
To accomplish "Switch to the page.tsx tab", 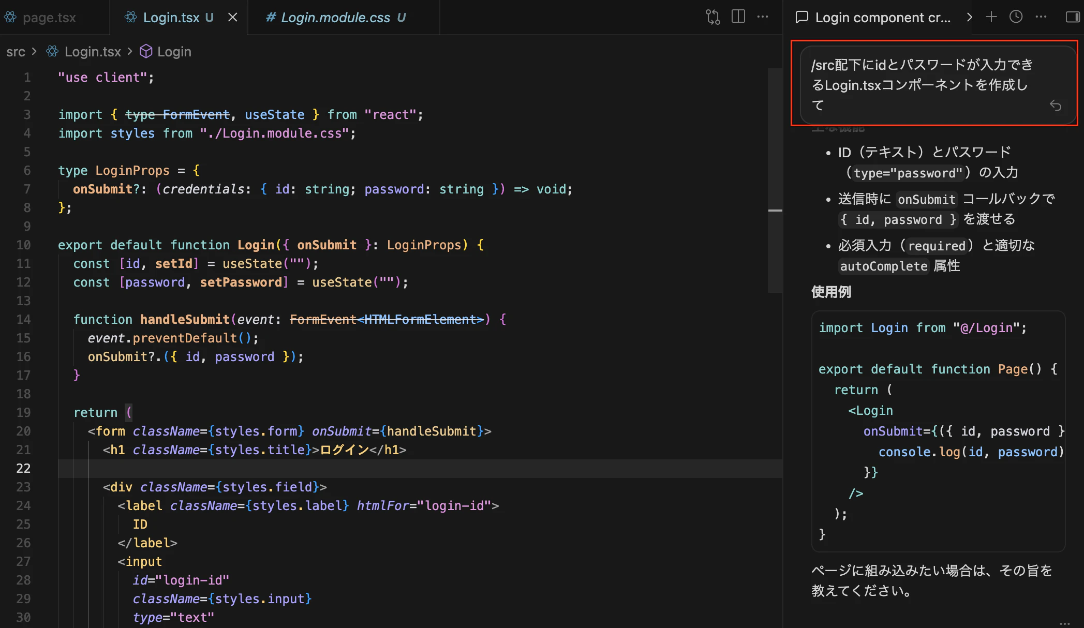I will tap(49, 18).
